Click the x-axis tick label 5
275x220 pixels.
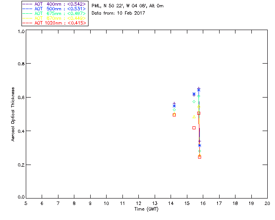point(26,203)
